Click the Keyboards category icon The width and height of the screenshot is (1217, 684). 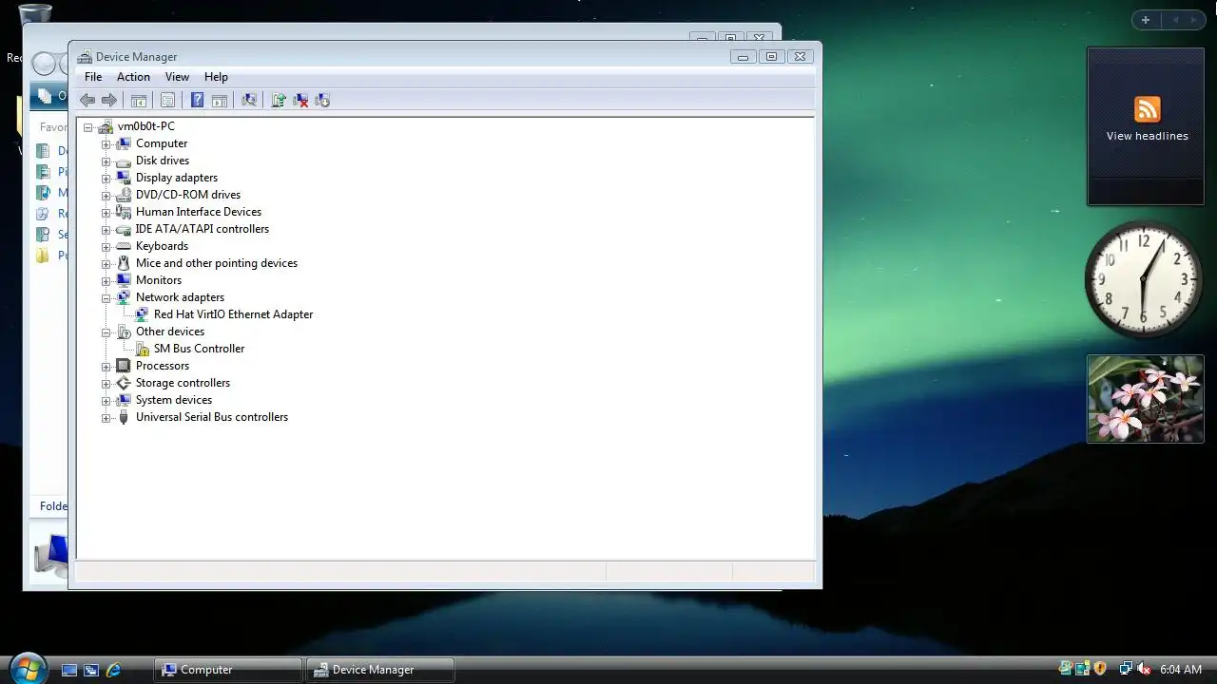click(123, 246)
